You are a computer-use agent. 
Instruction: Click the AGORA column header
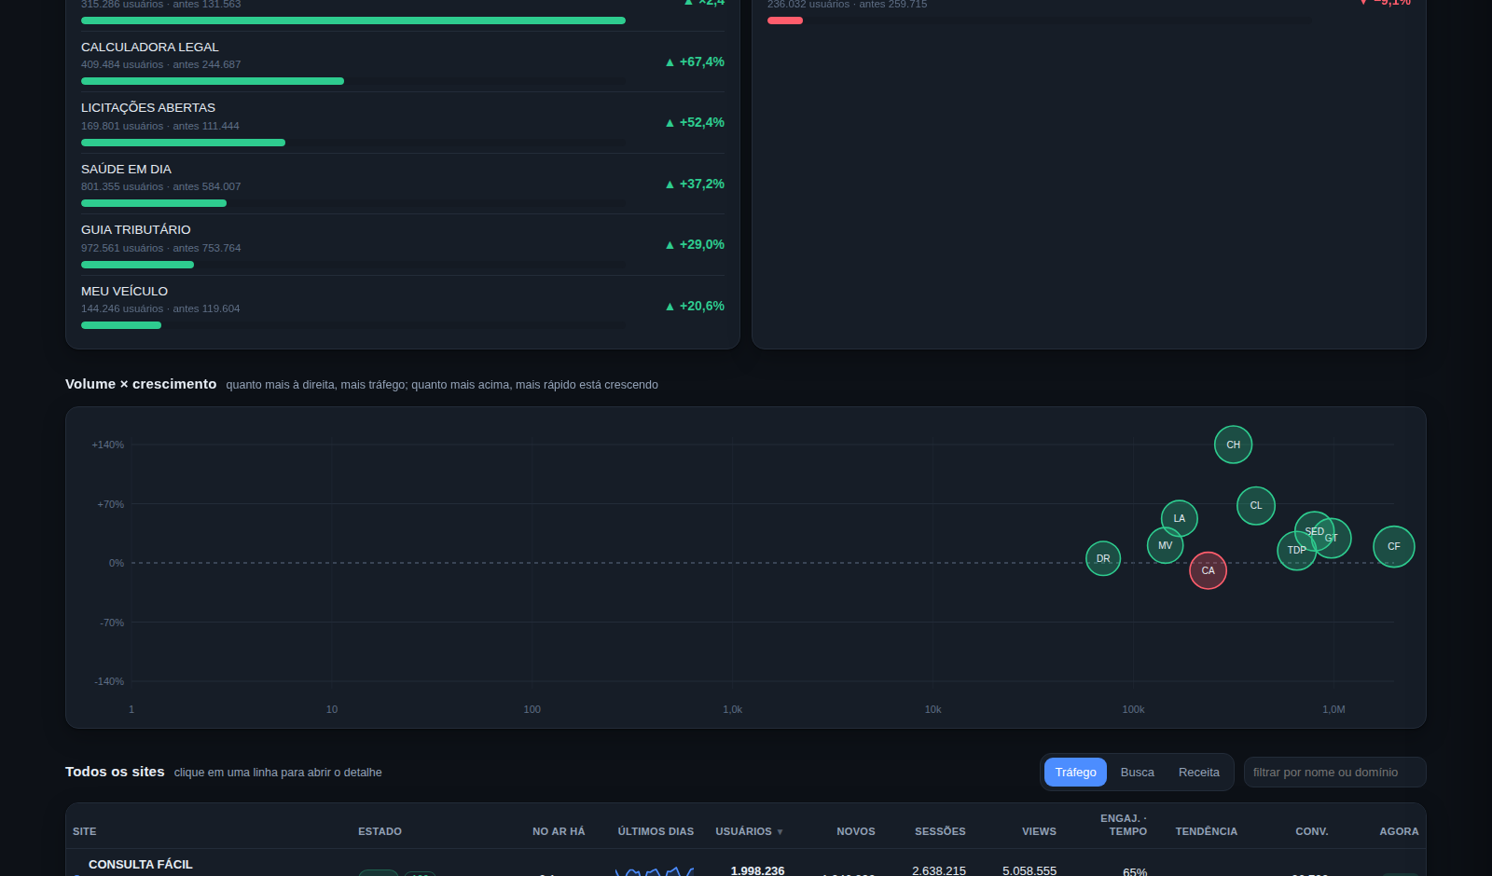(x=1399, y=831)
